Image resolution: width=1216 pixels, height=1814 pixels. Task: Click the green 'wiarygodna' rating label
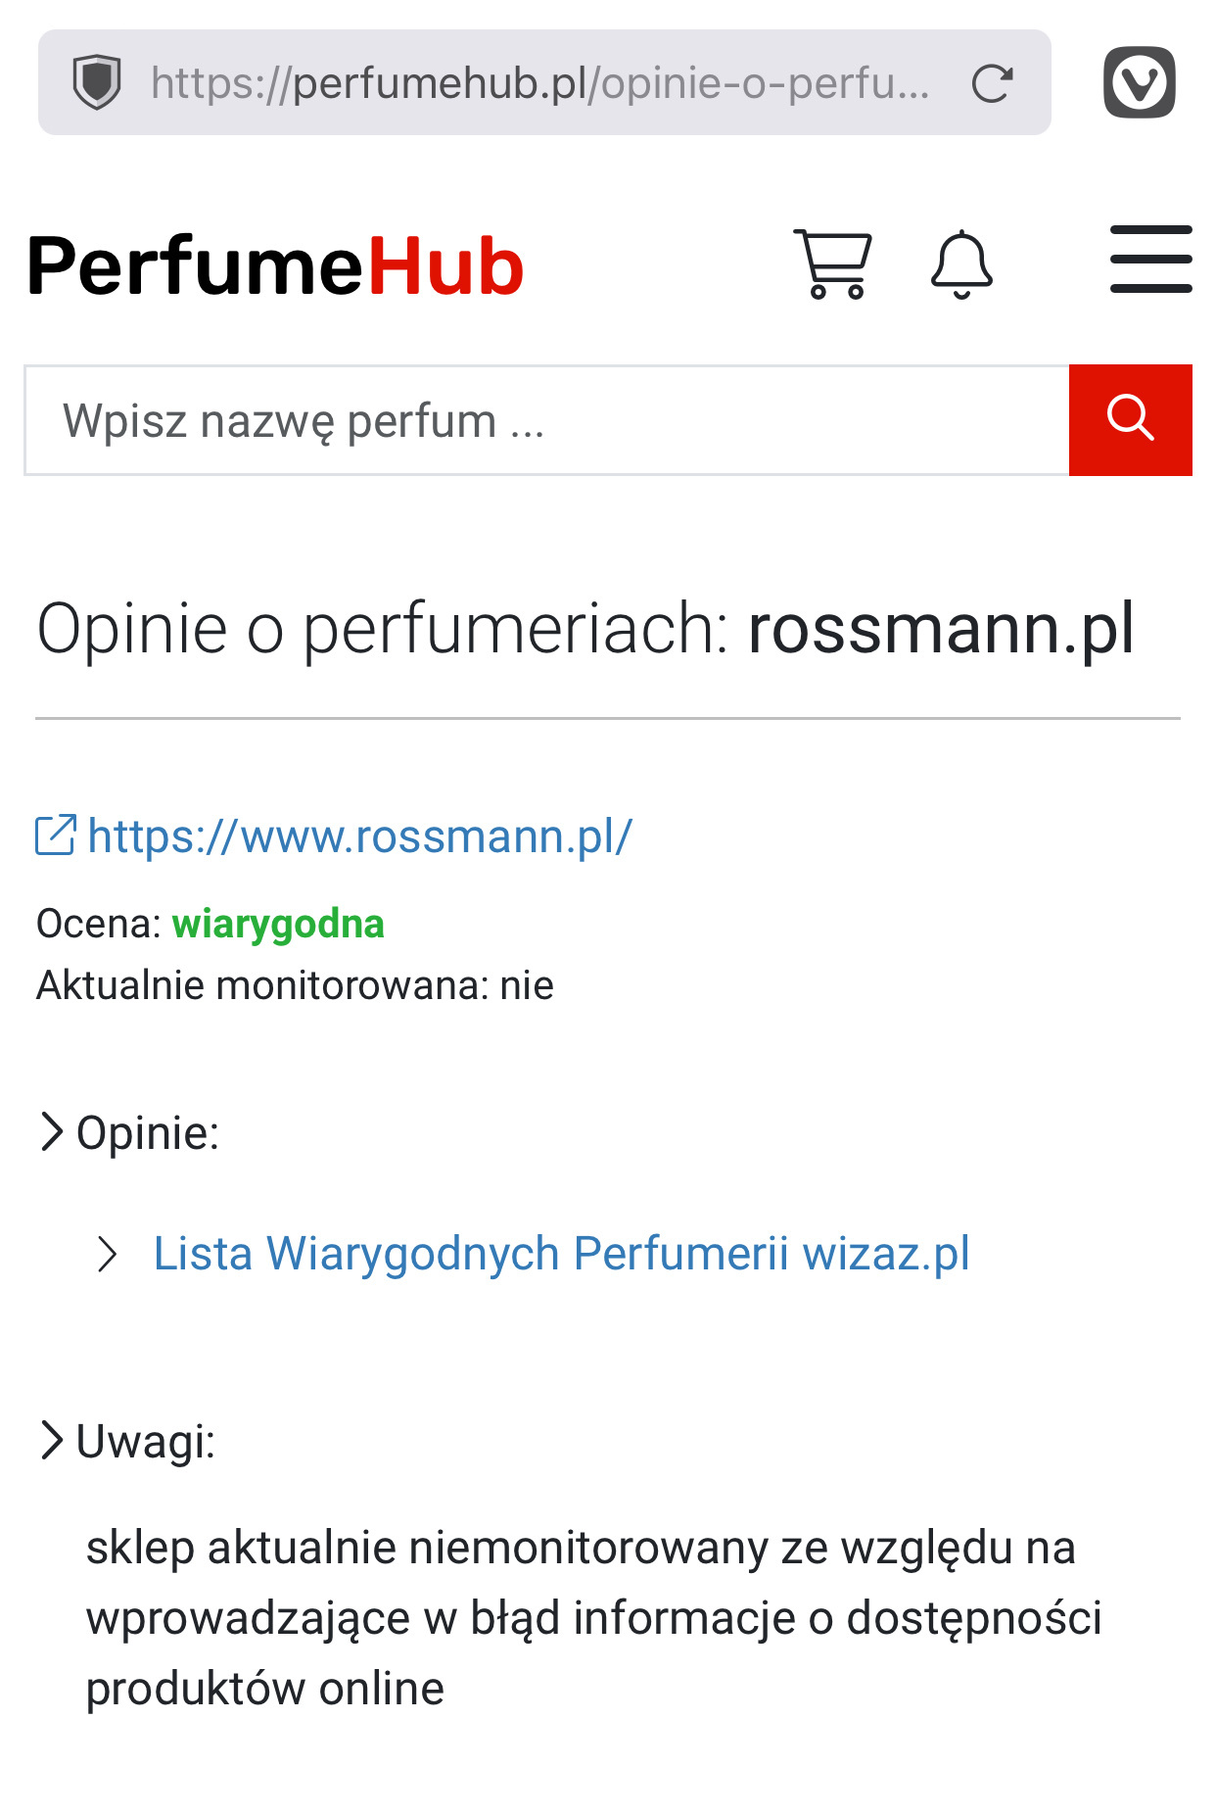(278, 924)
